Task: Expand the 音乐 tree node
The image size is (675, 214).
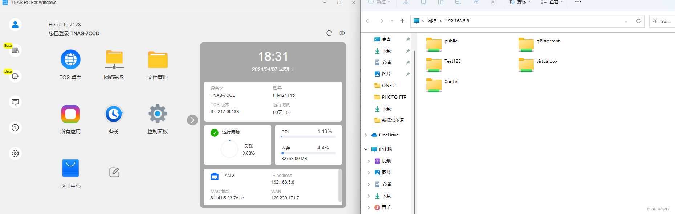Action: pos(369,207)
